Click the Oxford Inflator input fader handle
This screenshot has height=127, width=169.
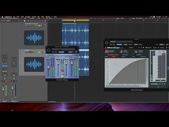tap(48, 67)
